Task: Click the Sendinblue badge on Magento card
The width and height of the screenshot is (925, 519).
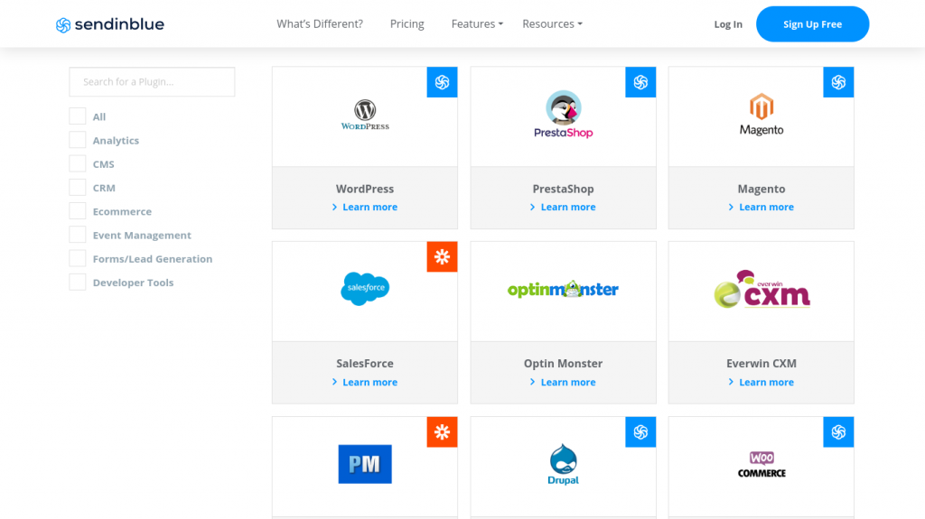Action: pyautogui.click(x=838, y=82)
